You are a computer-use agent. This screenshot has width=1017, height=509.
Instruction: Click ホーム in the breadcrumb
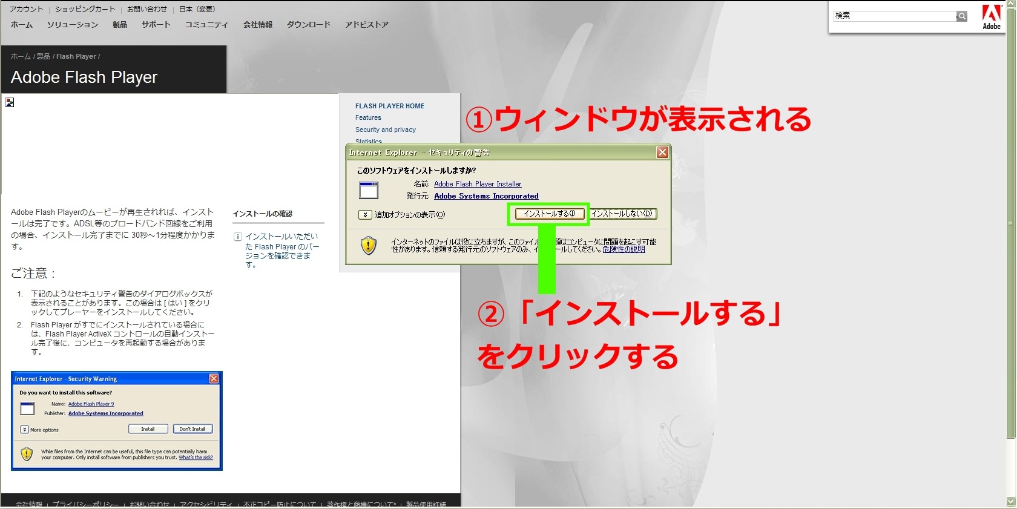[x=21, y=56]
